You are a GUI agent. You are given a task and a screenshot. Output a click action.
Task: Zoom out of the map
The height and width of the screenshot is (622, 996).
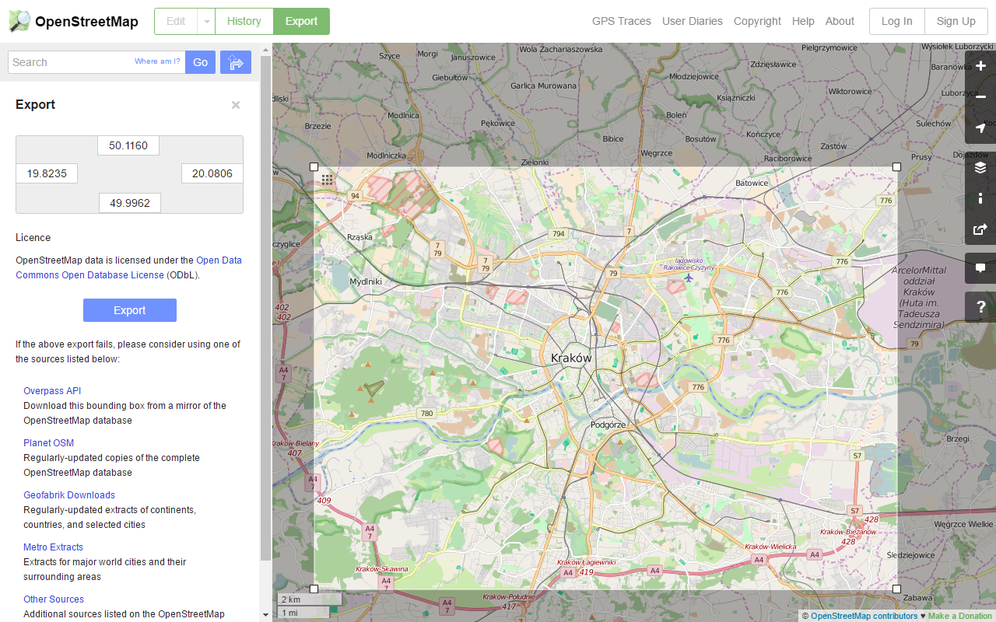click(x=980, y=97)
